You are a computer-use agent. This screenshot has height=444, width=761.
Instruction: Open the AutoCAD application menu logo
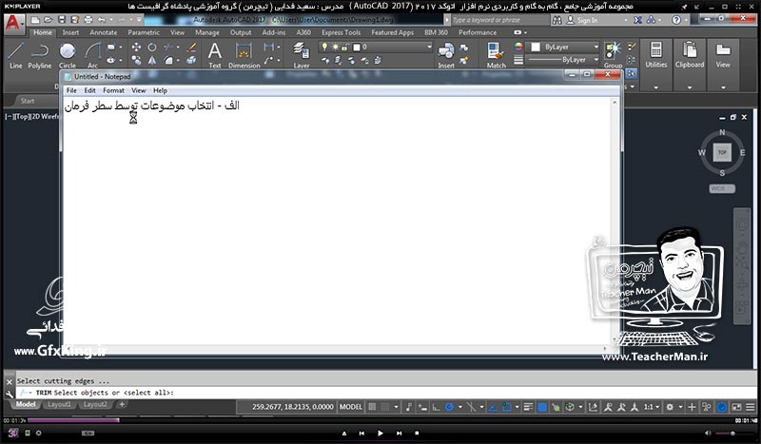[13, 23]
